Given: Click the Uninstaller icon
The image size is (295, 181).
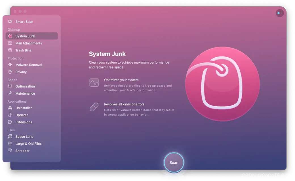Looking at the screenshot, I should click(10, 108).
